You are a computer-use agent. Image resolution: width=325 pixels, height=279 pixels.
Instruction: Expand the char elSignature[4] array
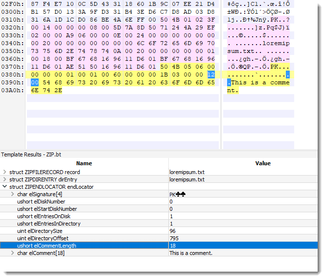(x=13, y=194)
